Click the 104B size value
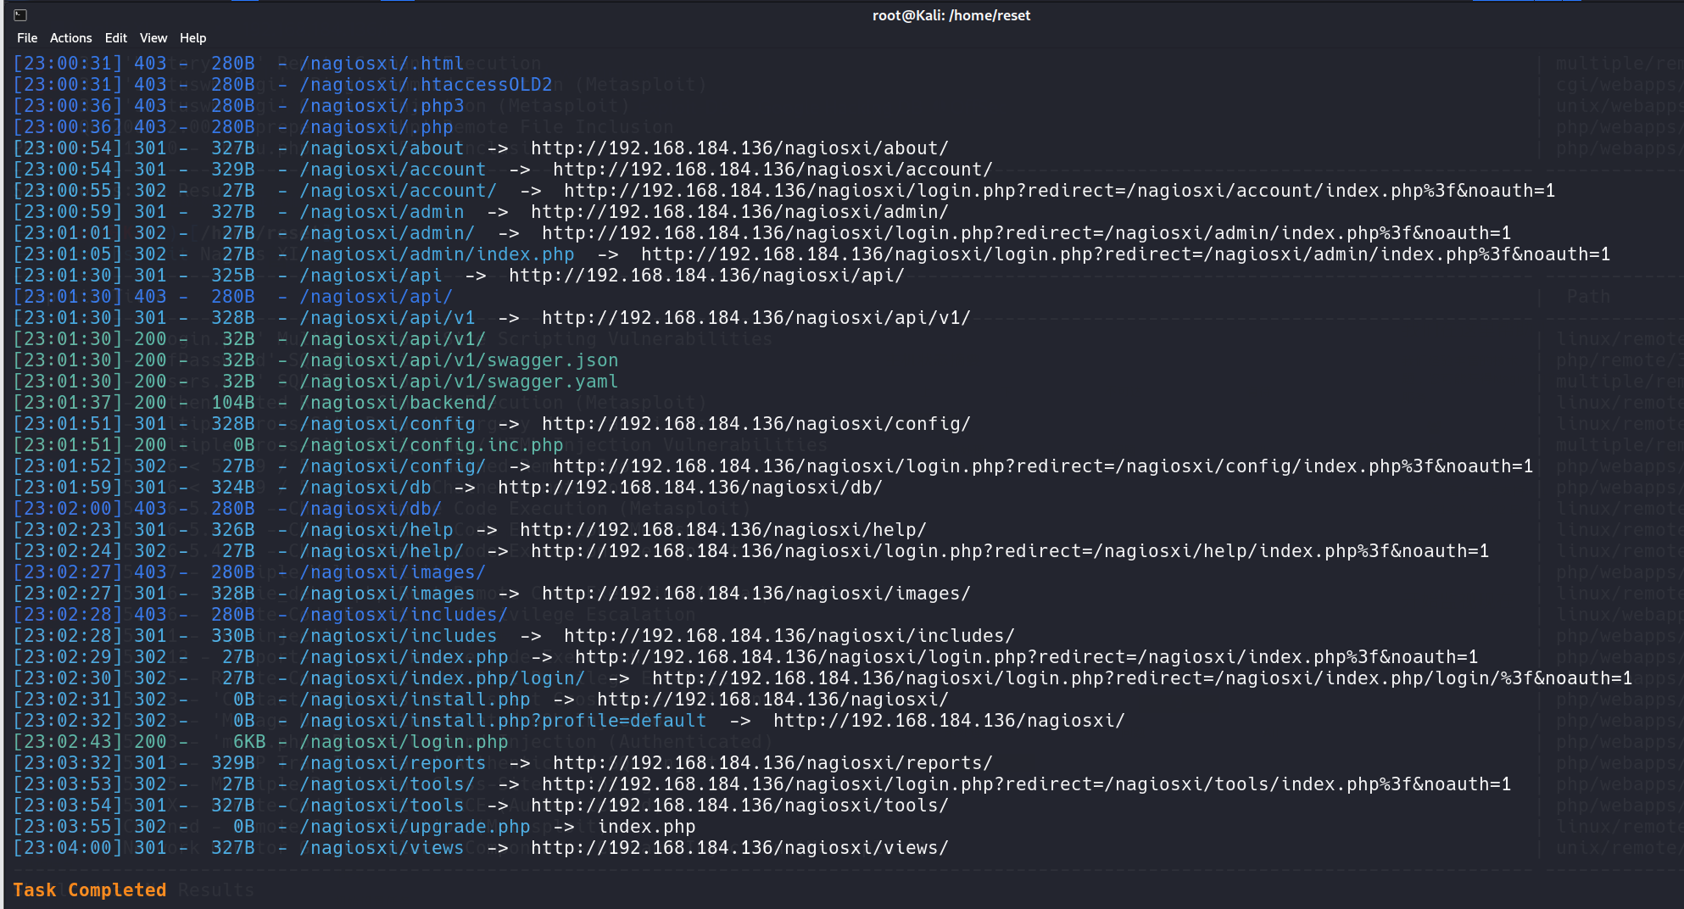1684x909 pixels. point(233,403)
